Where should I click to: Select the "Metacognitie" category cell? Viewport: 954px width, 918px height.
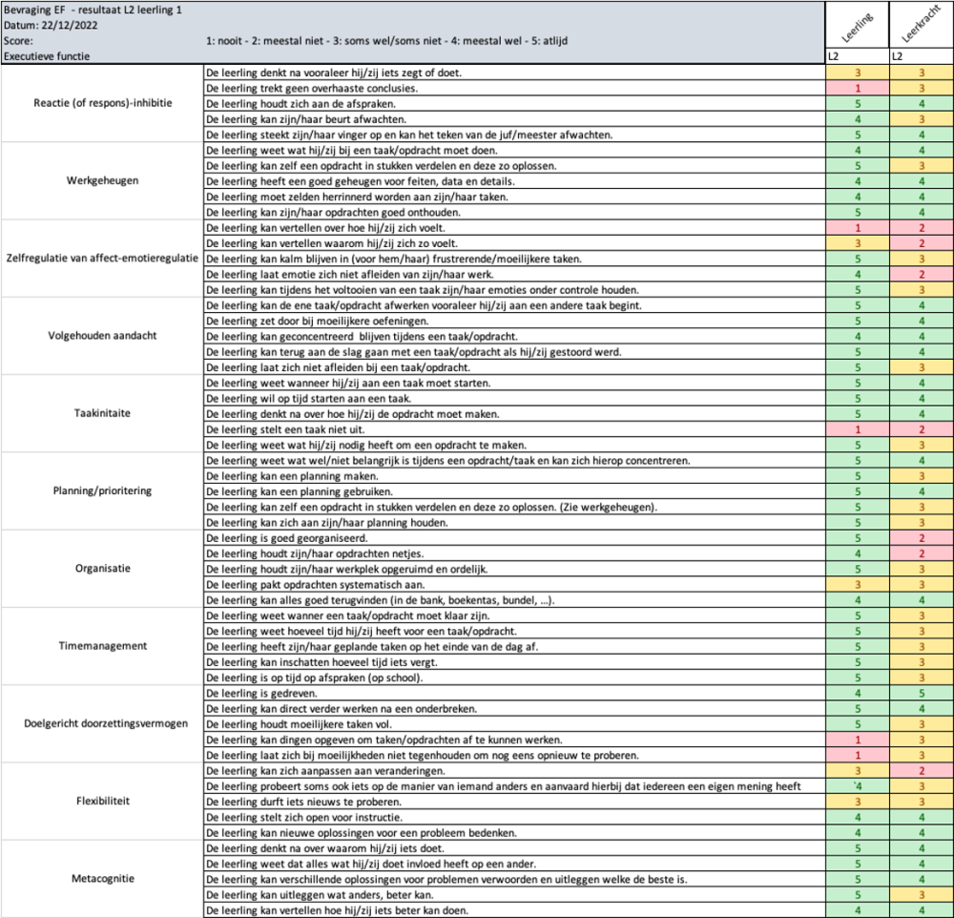click(x=102, y=879)
